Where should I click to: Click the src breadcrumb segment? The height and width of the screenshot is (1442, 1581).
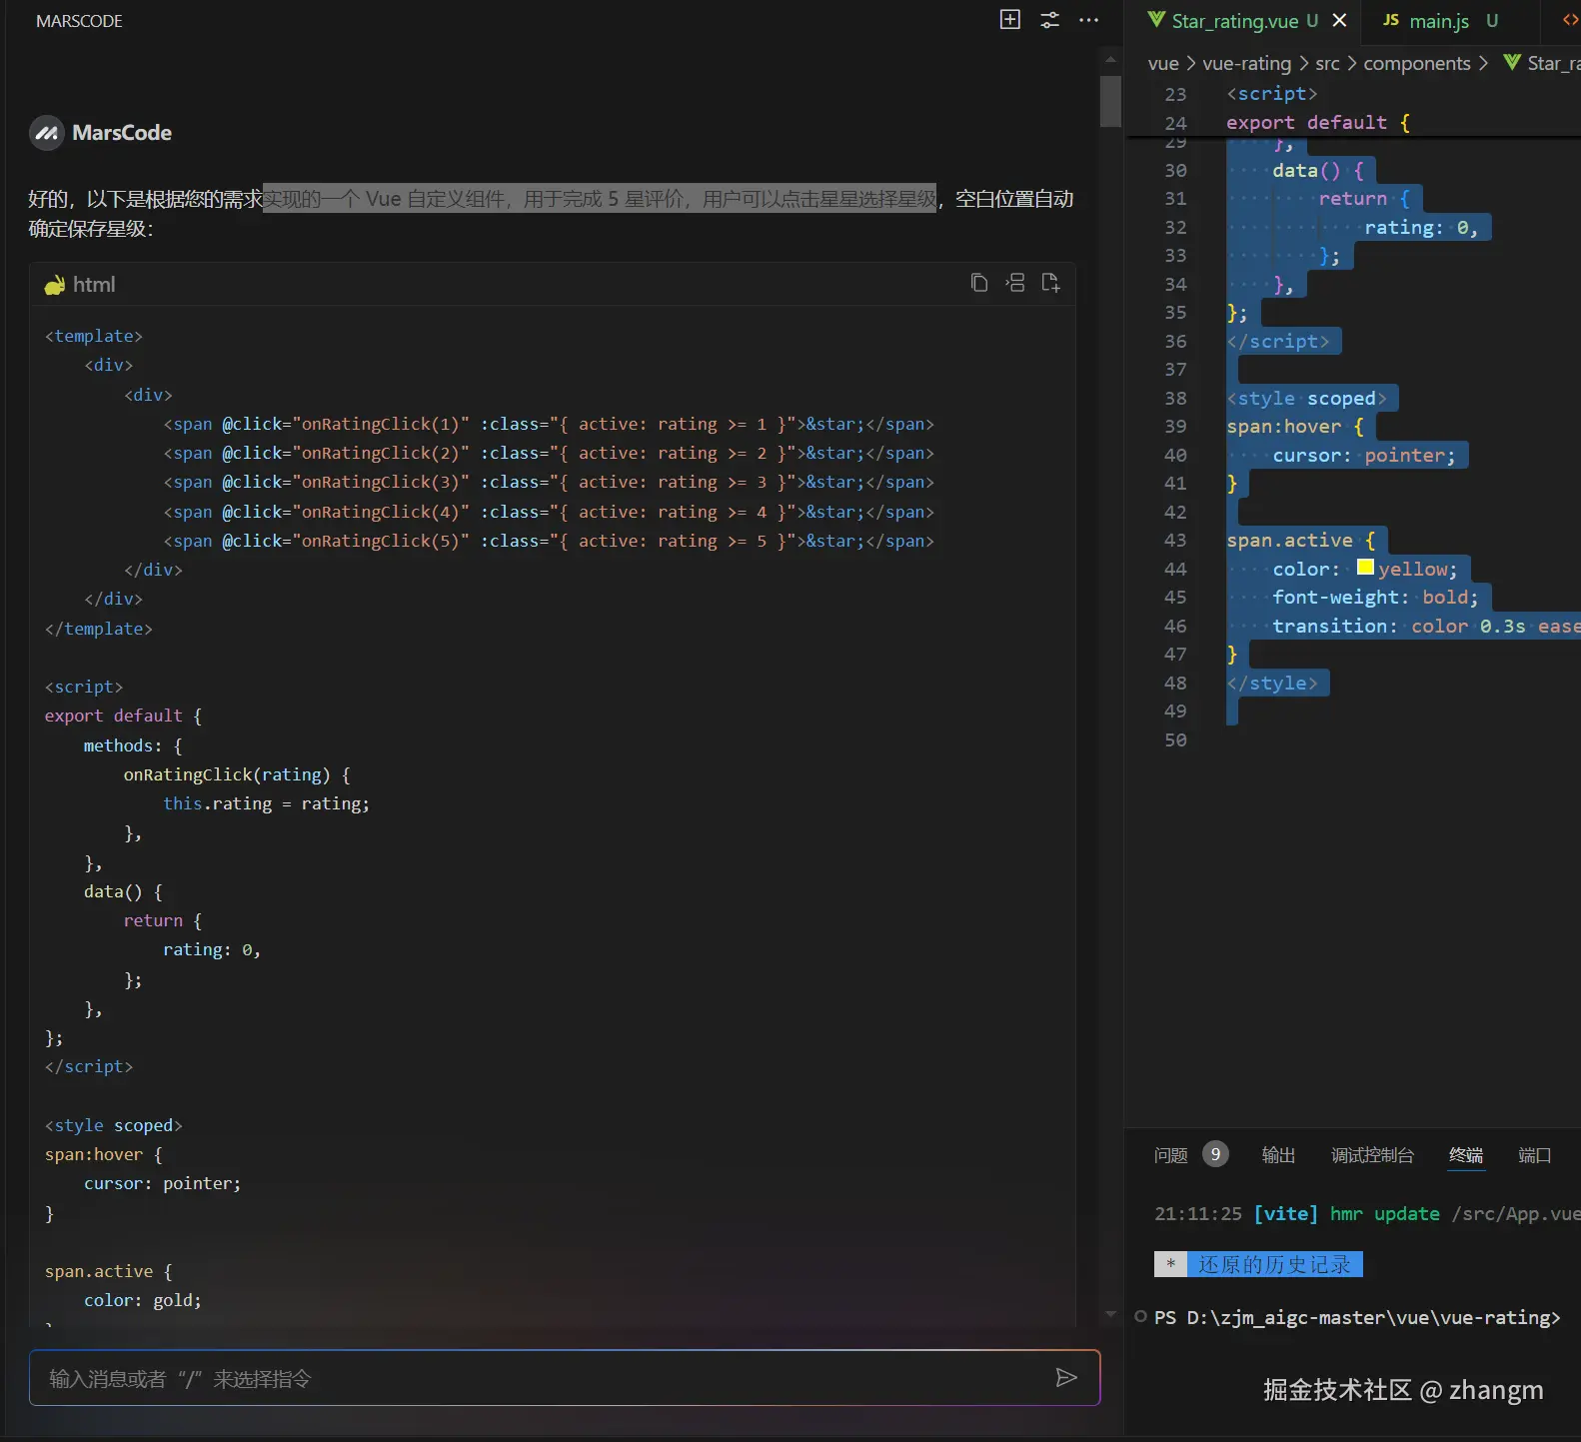coord(1327,63)
